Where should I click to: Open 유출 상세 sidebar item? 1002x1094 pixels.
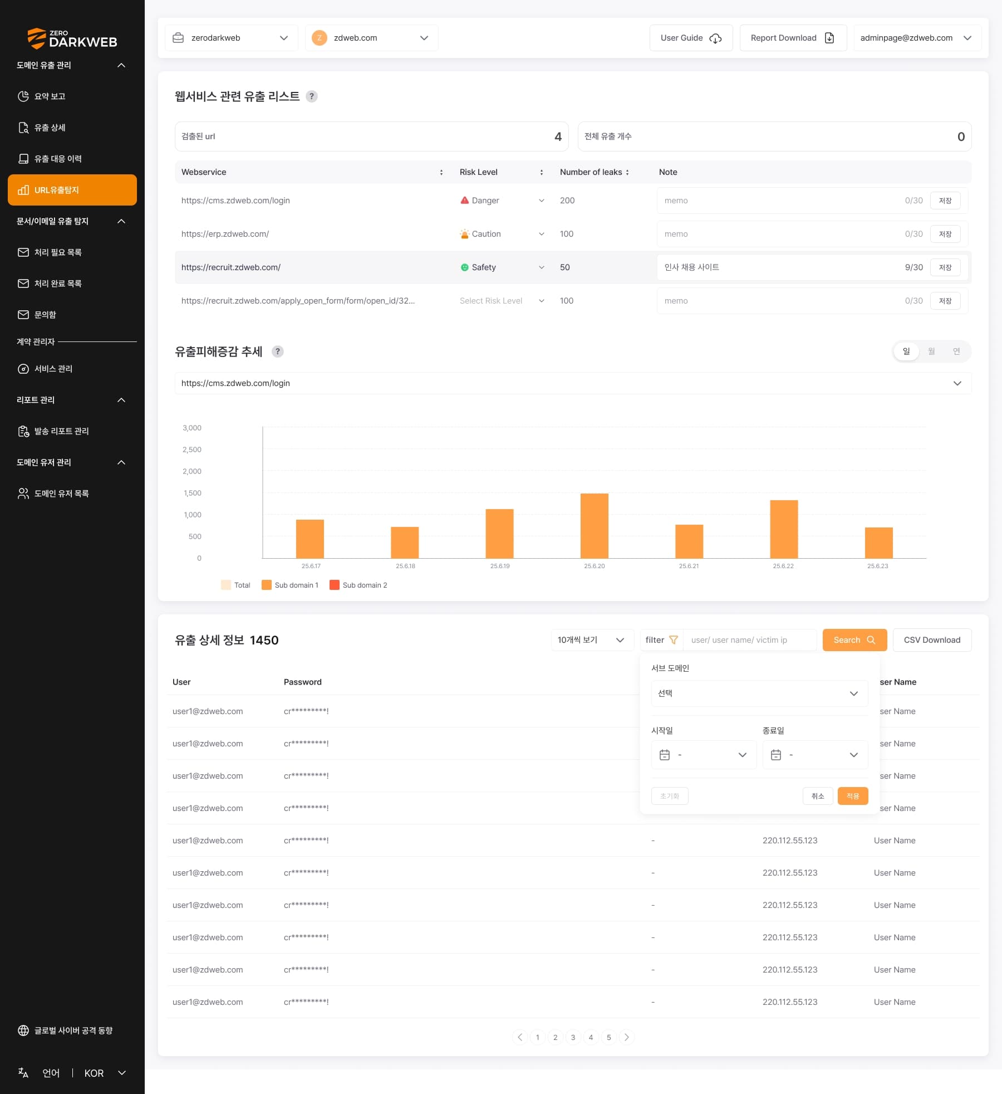coord(72,128)
